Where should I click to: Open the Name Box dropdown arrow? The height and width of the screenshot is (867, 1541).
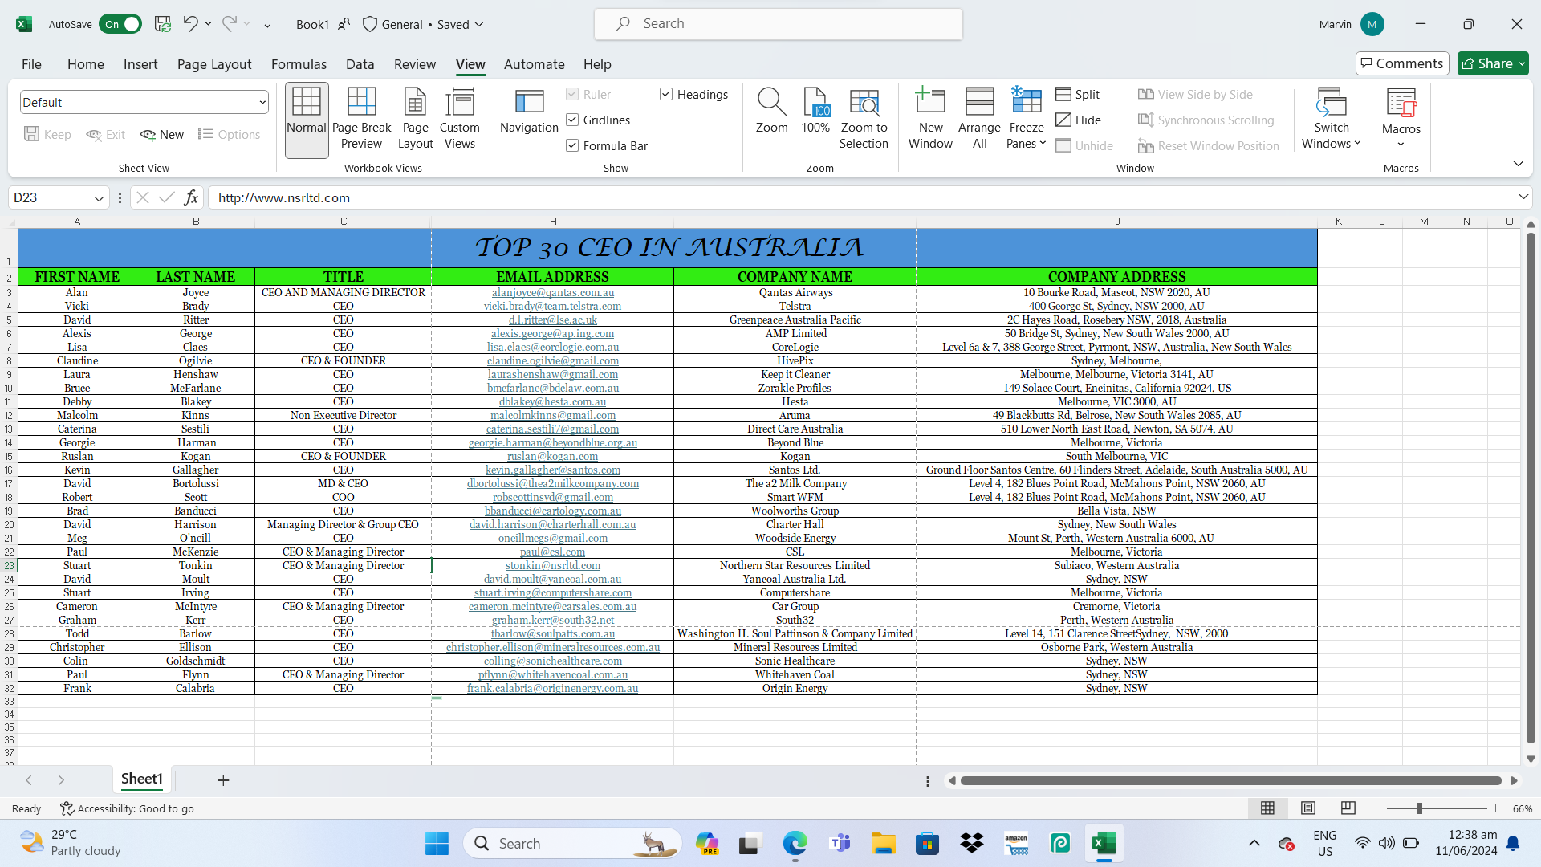99,198
